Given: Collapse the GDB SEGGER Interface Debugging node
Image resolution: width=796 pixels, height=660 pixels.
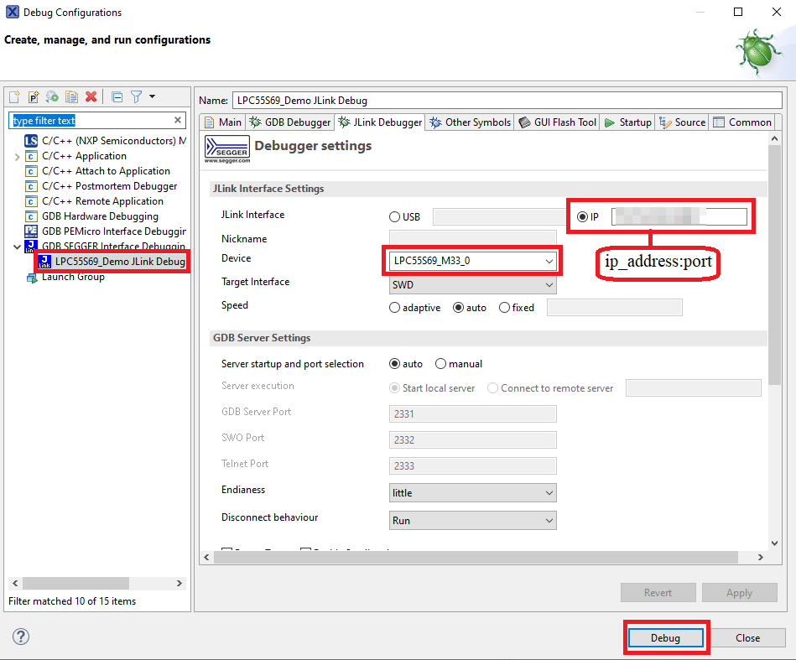Looking at the screenshot, I should click(x=18, y=247).
